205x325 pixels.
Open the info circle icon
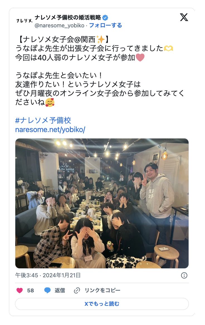pyautogui.click(x=184, y=275)
